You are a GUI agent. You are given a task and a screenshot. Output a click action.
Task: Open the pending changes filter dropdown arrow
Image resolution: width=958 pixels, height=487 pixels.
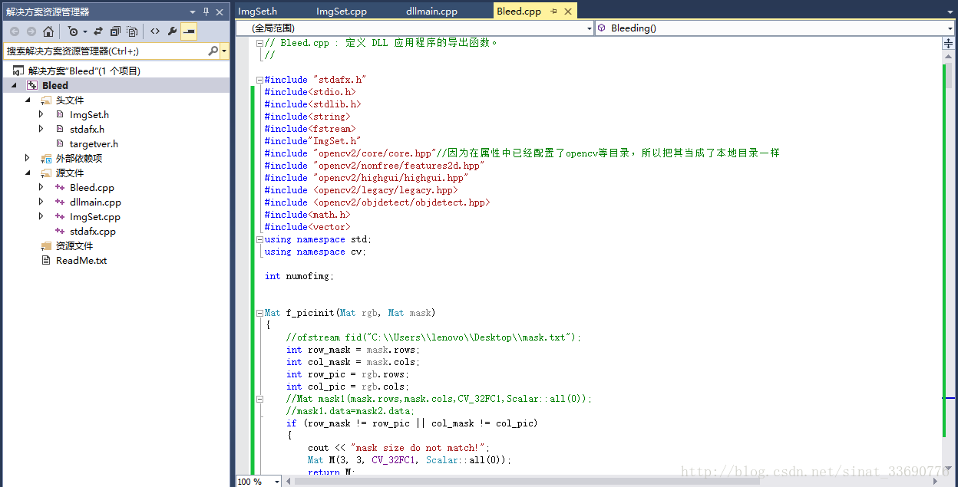click(x=84, y=31)
